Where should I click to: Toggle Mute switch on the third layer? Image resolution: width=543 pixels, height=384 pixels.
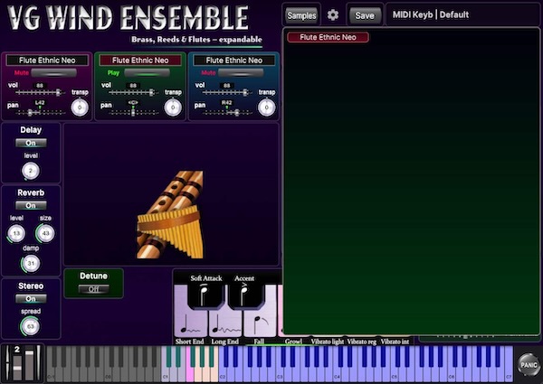point(241,73)
